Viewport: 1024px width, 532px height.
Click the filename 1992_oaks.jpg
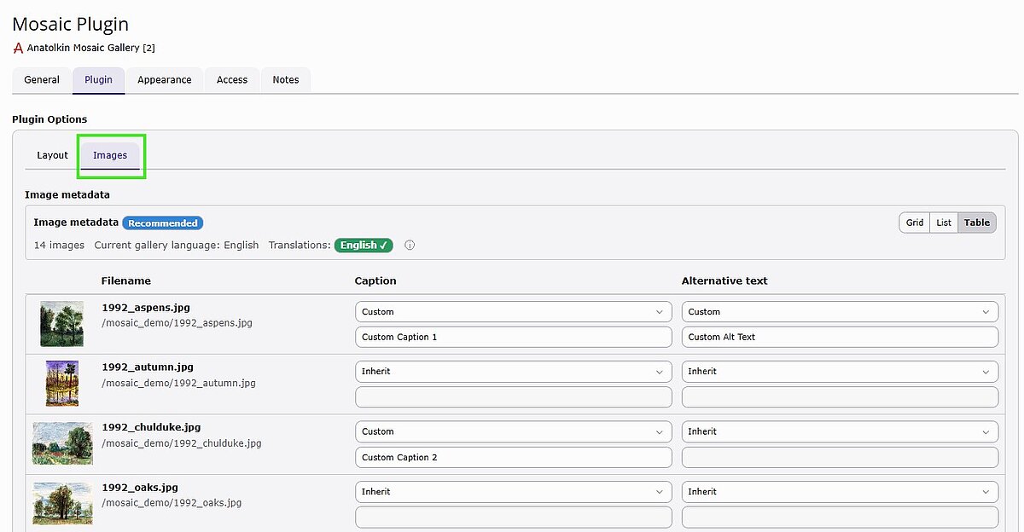140,488
